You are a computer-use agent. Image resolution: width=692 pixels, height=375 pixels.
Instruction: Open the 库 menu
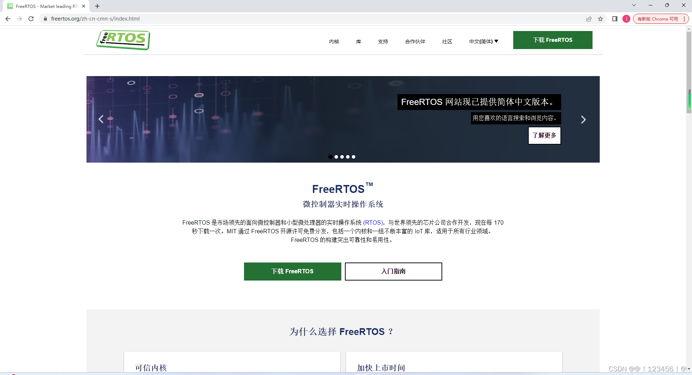(x=359, y=41)
